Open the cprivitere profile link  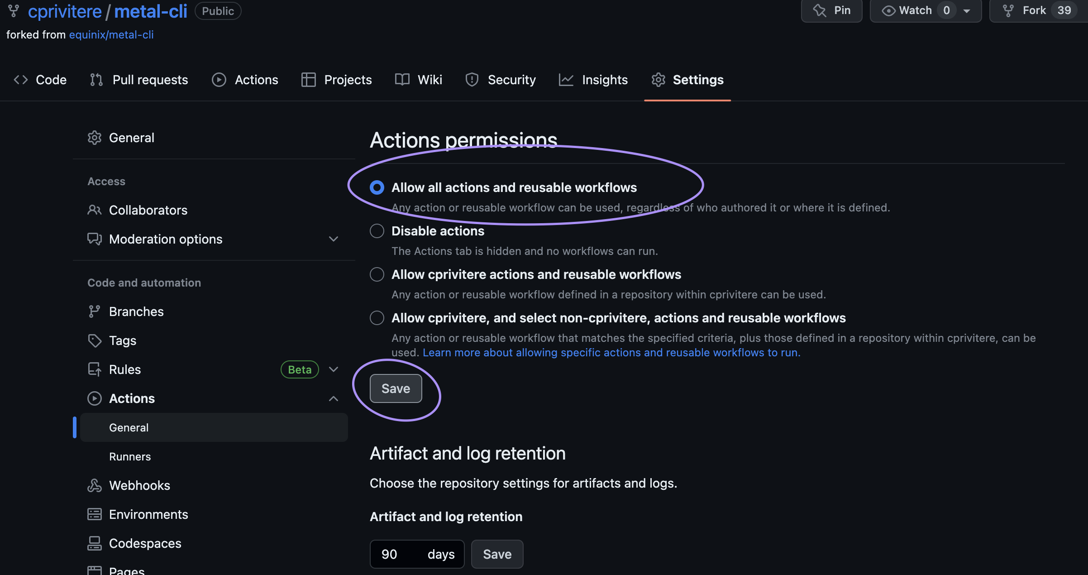pos(65,11)
